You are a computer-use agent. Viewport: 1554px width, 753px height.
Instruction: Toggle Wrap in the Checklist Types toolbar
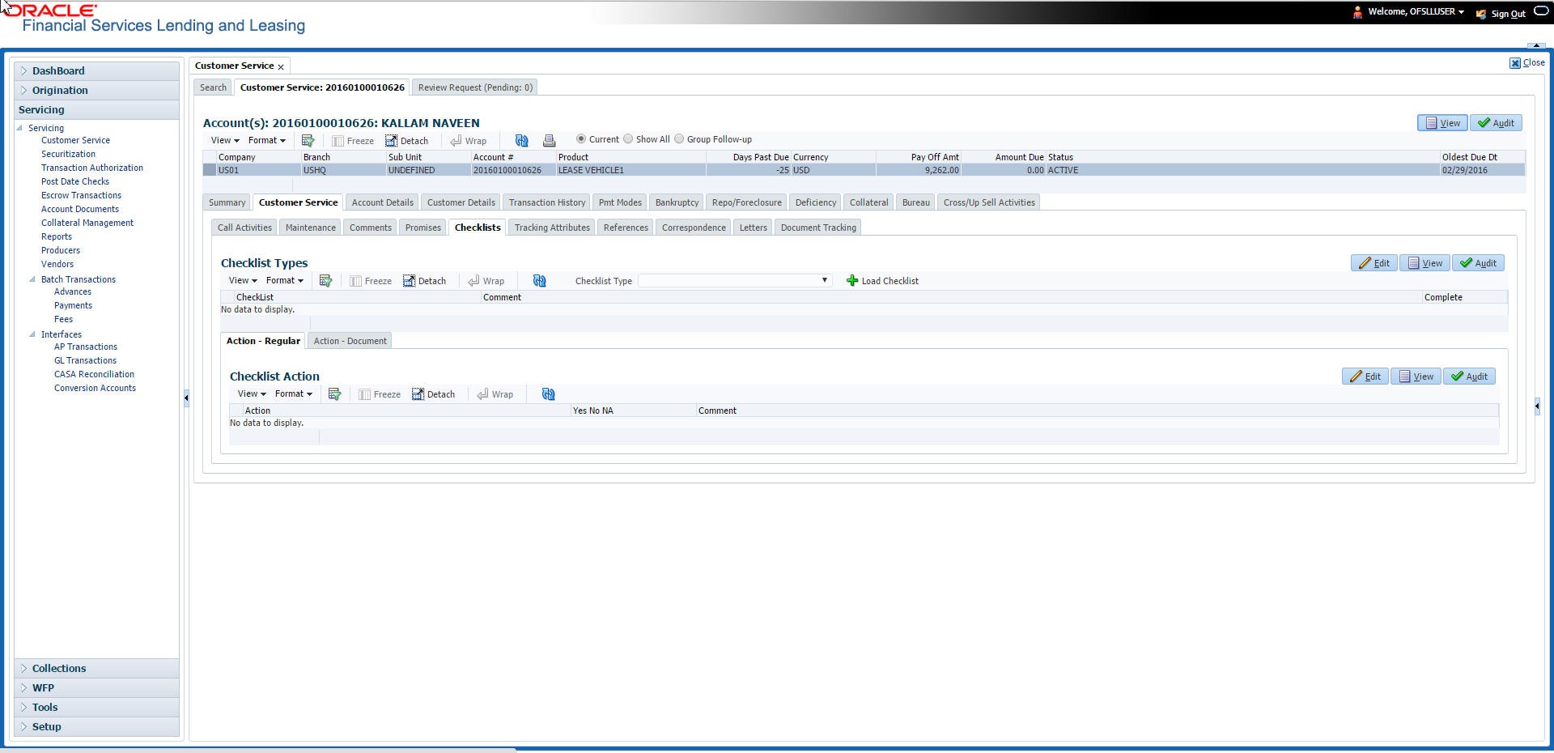486,281
